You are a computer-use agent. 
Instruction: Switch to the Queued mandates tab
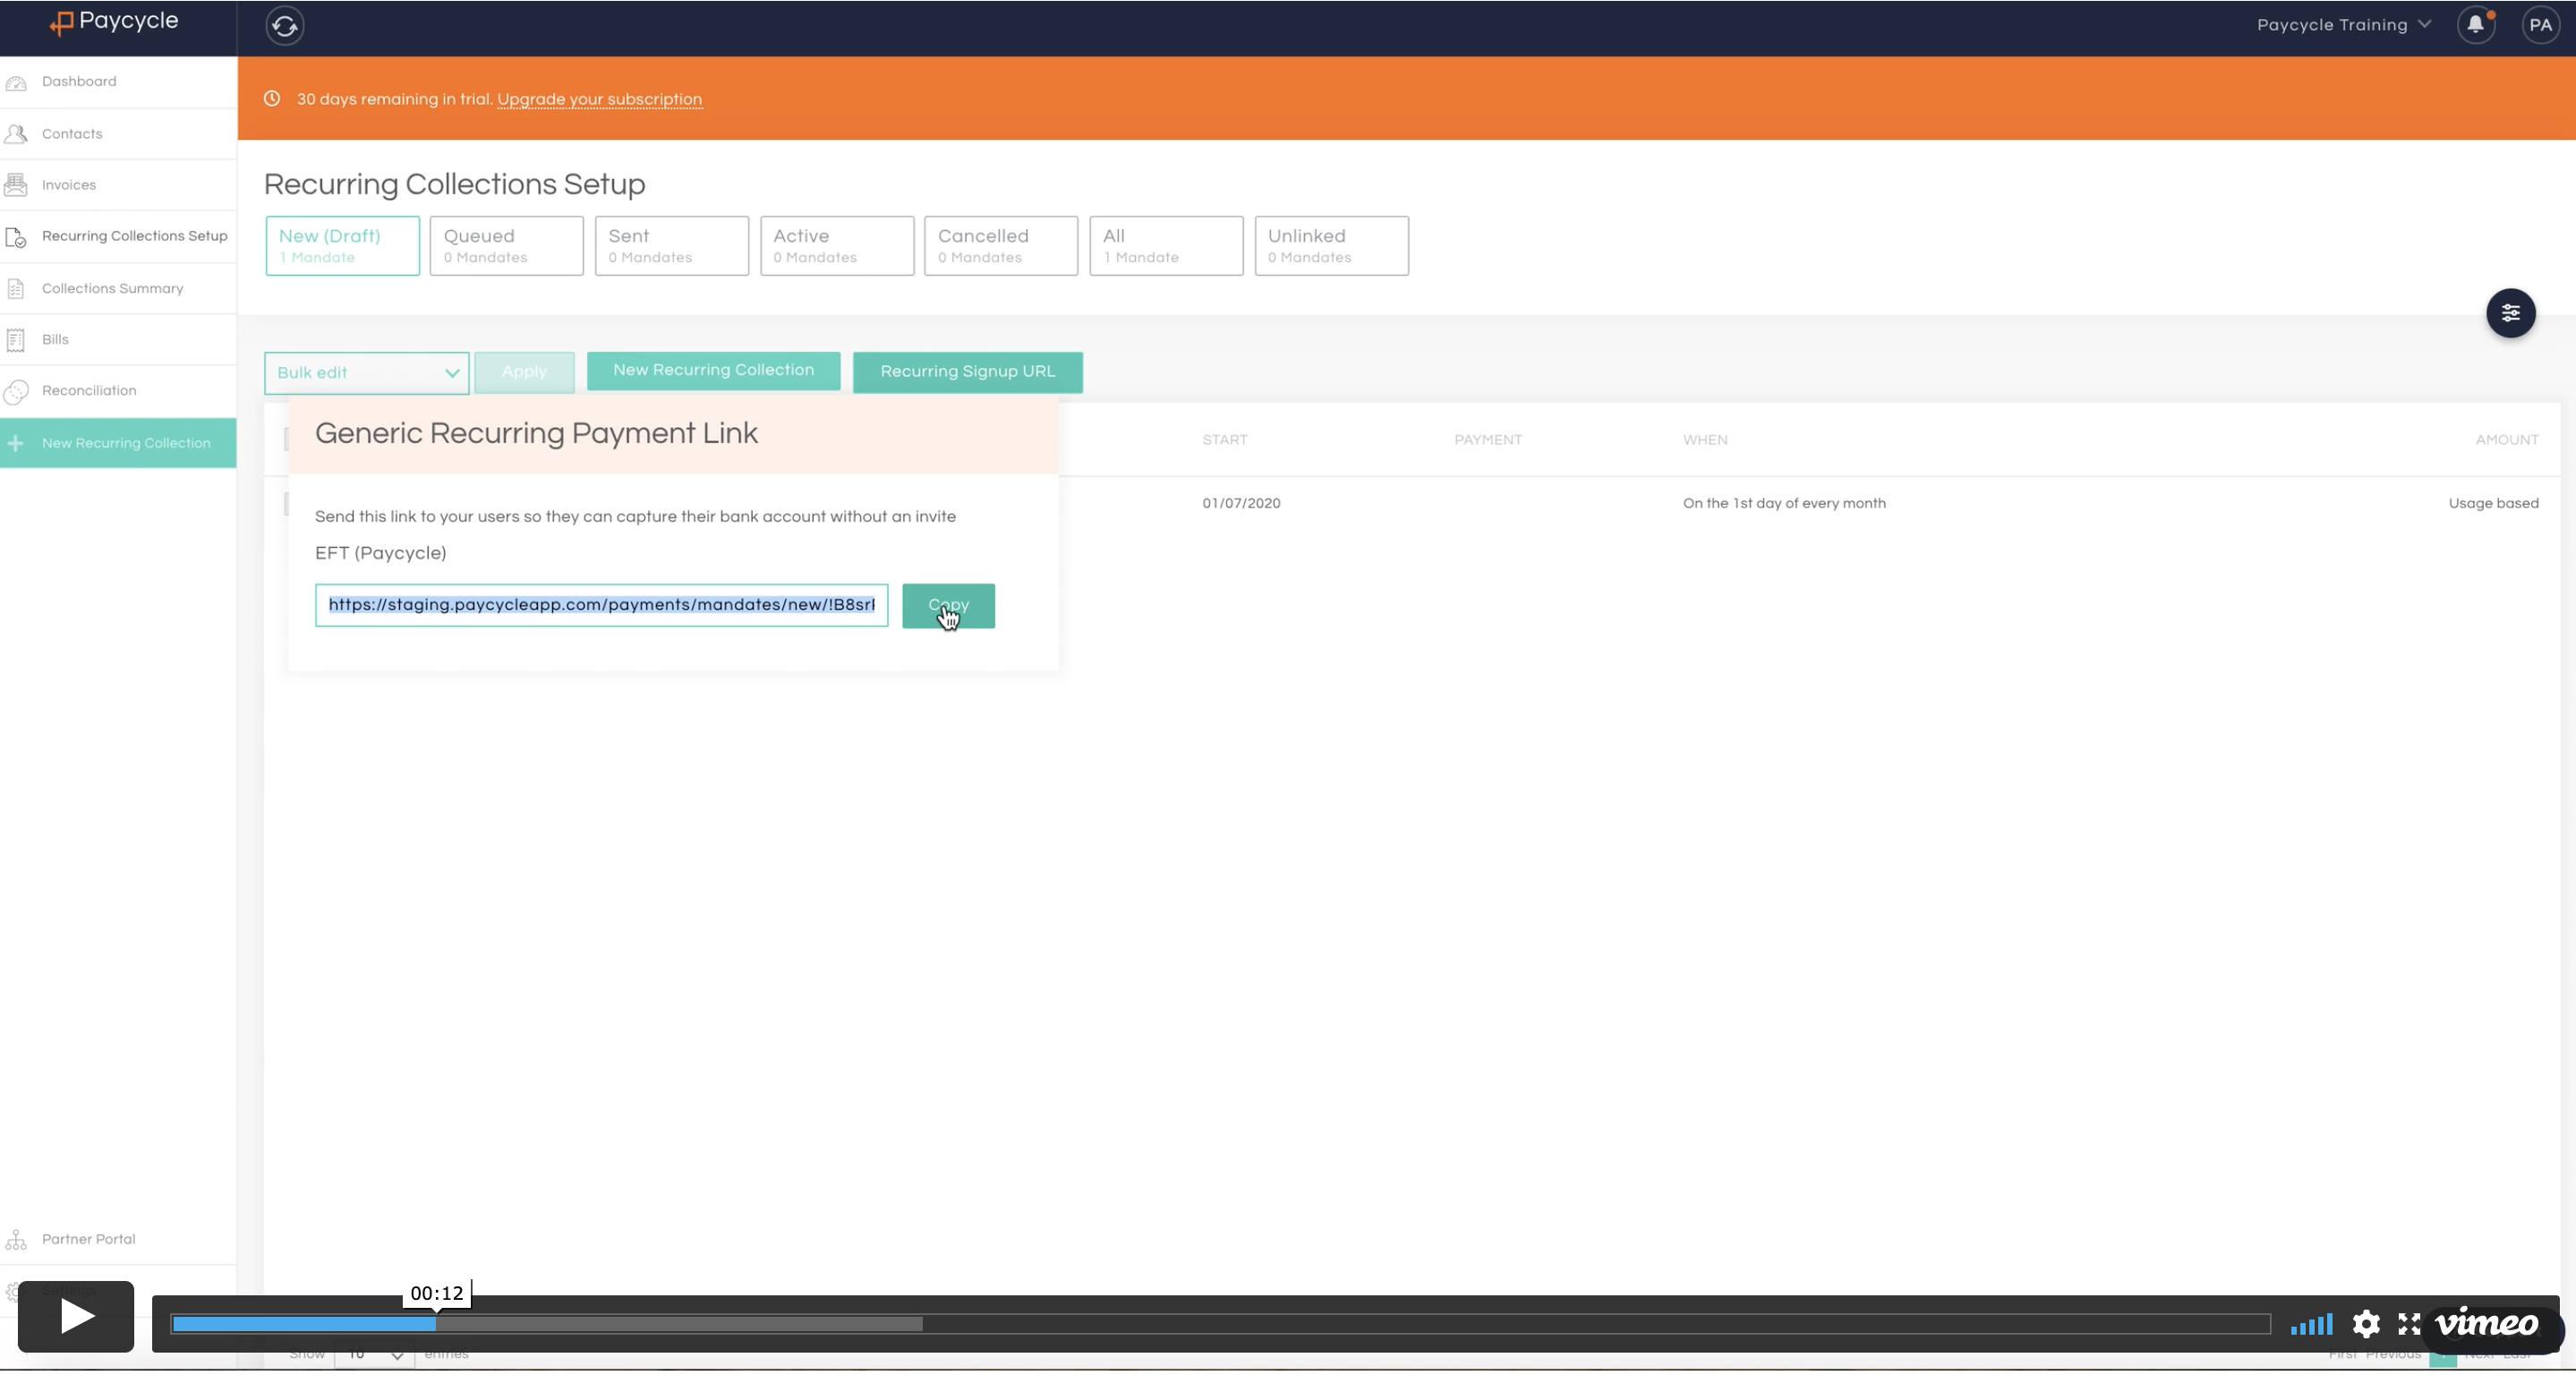[x=506, y=246]
